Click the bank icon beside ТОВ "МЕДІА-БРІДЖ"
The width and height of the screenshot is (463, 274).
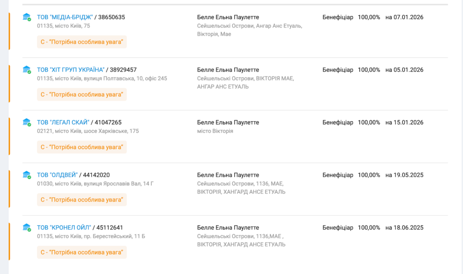[27, 17]
